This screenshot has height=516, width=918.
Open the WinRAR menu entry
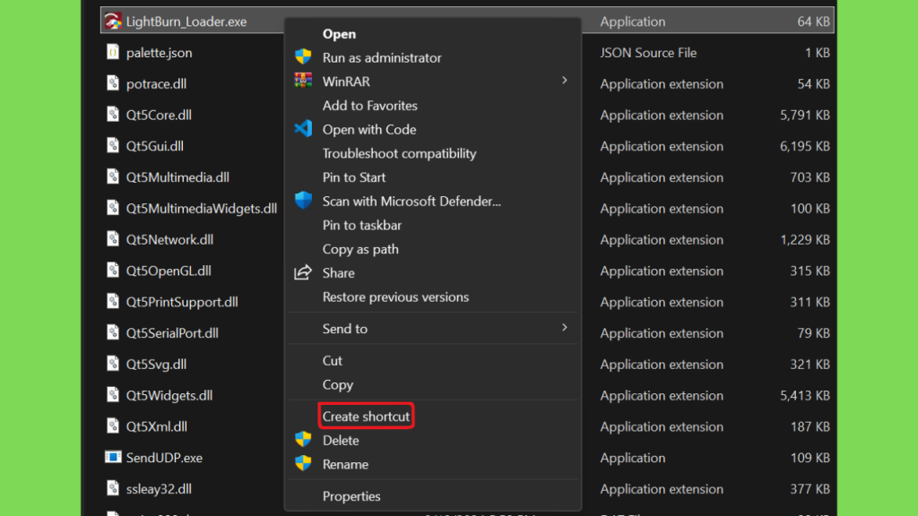[x=346, y=82]
